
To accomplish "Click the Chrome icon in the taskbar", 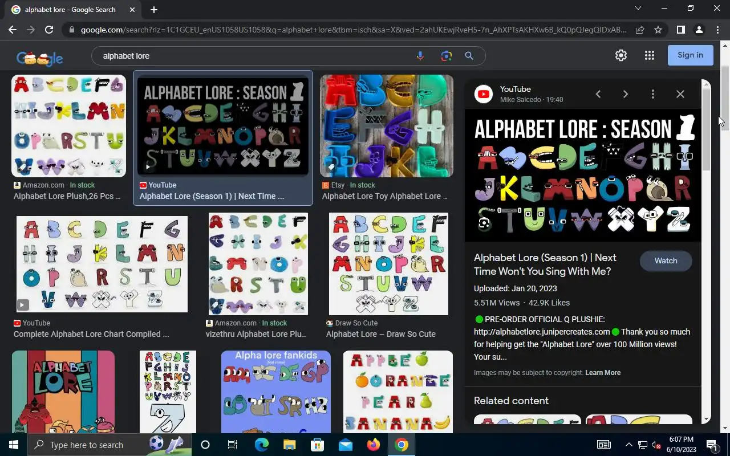I will (x=401, y=445).
